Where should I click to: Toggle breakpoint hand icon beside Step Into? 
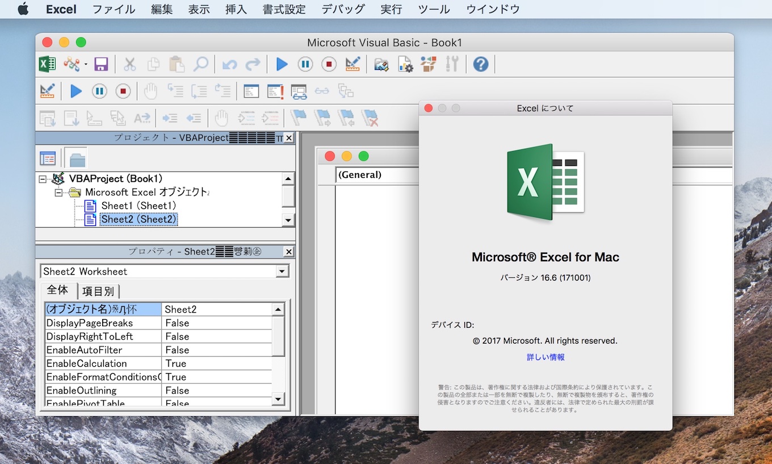tap(150, 91)
